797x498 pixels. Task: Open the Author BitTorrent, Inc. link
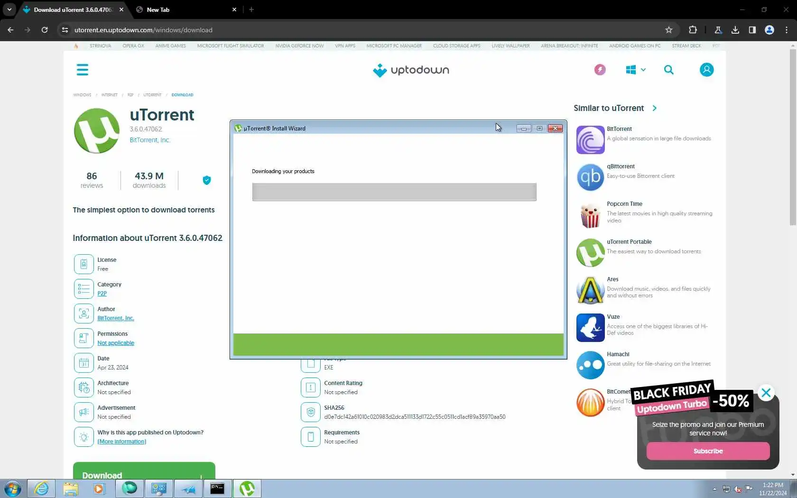pos(116,318)
